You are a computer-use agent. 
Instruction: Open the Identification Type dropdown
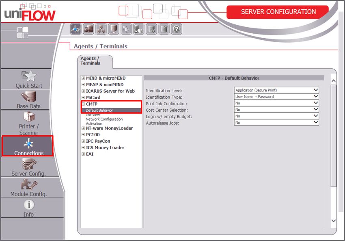[x=276, y=97]
